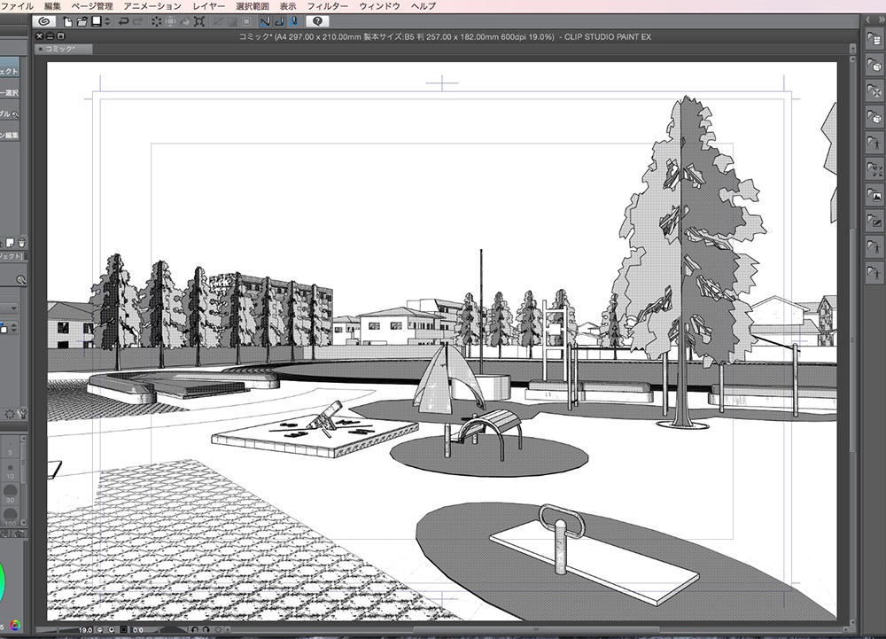Open the Help question mark icon
This screenshot has height=639, width=886.
(x=317, y=20)
